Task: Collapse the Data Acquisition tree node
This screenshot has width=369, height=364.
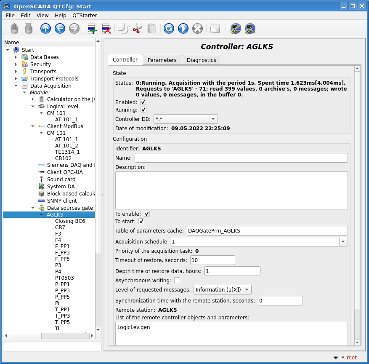Action: (16, 86)
